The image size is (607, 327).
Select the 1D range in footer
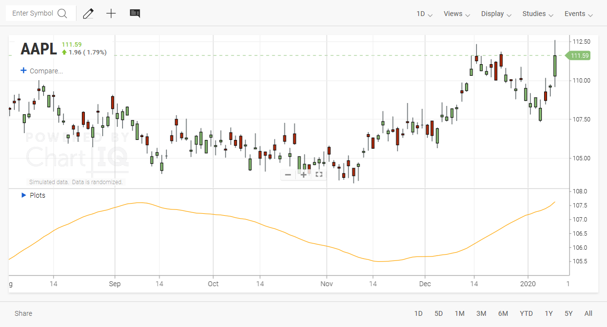(418, 313)
